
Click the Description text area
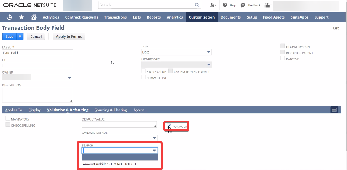pyautogui.click(x=37, y=95)
